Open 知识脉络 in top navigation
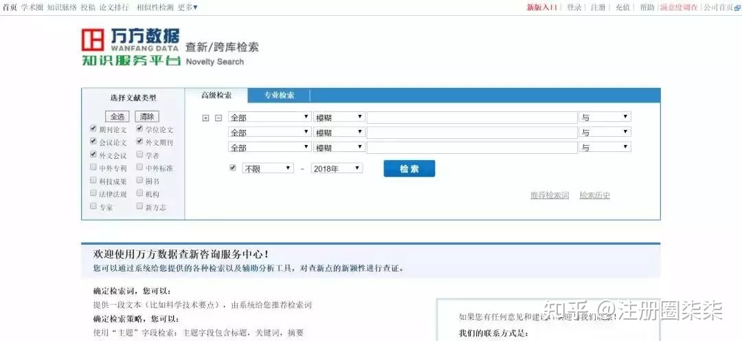This screenshot has height=341, width=742. 62,8
